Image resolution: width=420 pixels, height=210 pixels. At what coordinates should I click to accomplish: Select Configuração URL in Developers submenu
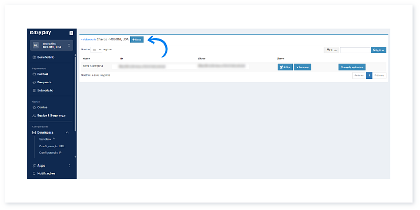pyautogui.click(x=51, y=146)
